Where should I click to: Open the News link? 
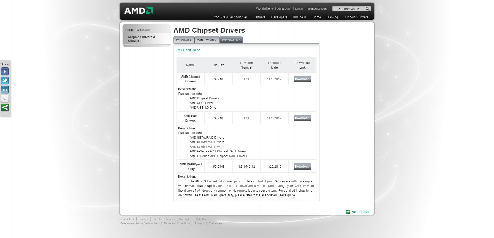coord(299,9)
